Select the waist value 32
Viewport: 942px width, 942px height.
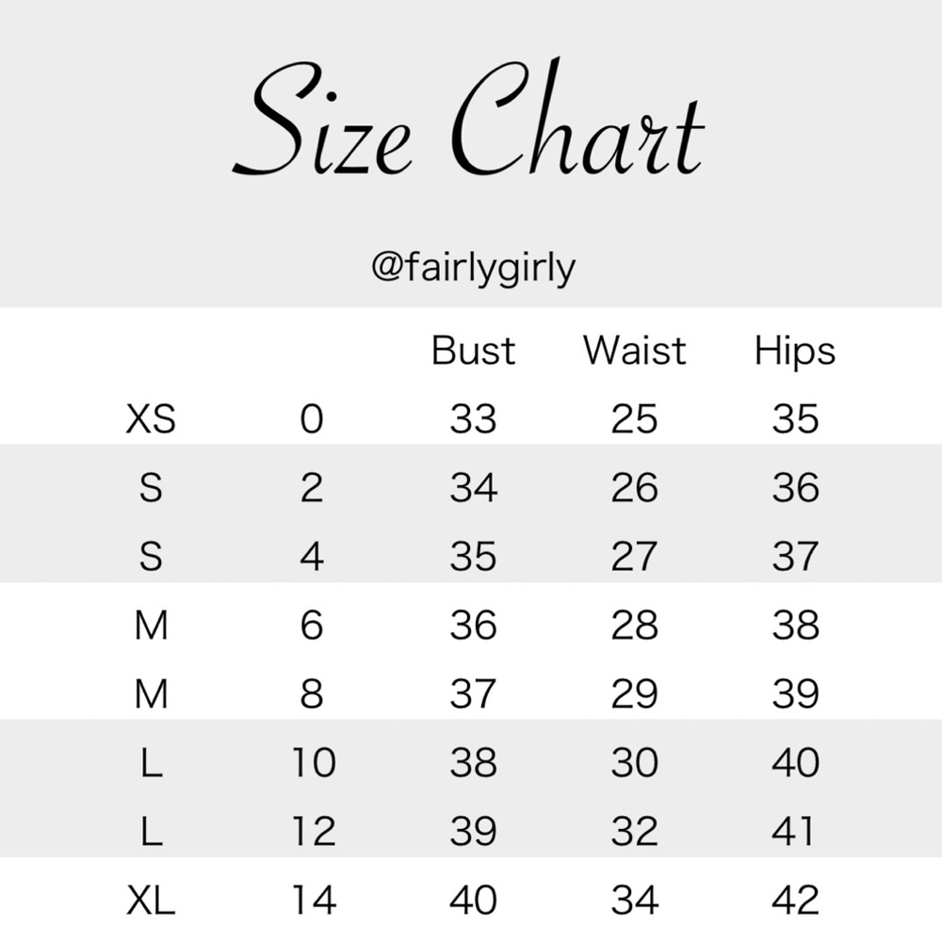(634, 832)
